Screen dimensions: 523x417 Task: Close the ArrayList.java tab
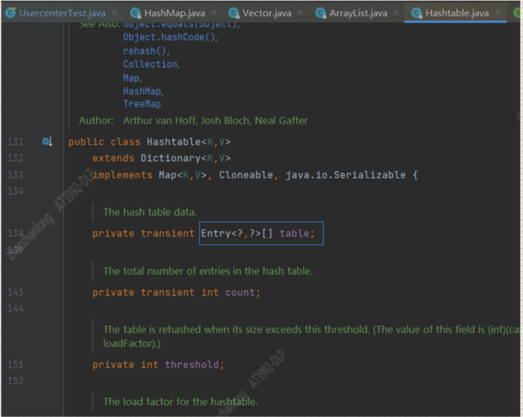pyautogui.click(x=396, y=13)
